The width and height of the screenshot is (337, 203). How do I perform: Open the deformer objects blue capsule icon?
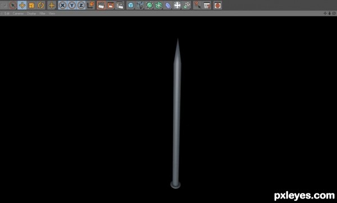tap(168, 5)
